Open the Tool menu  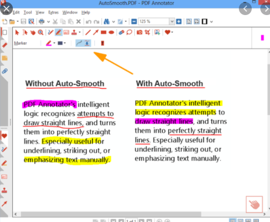pos(28,12)
